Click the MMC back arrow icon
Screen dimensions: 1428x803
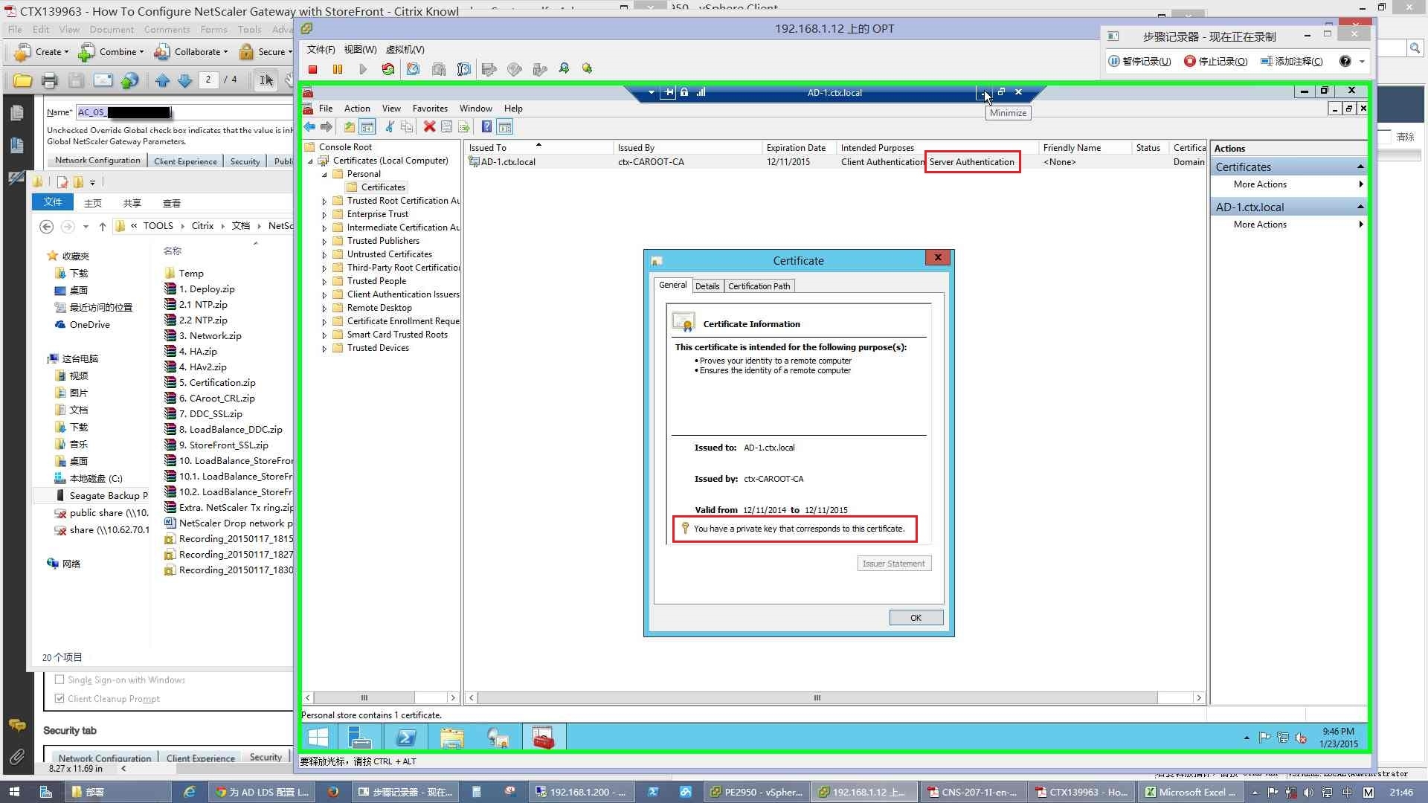[309, 127]
